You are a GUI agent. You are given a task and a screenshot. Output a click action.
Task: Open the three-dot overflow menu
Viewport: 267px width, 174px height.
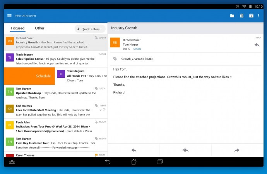point(258,16)
